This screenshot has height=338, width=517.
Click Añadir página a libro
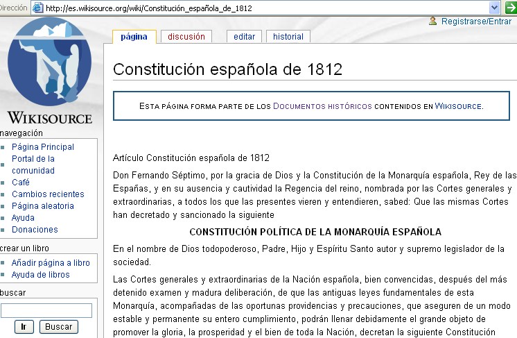(51, 263)
